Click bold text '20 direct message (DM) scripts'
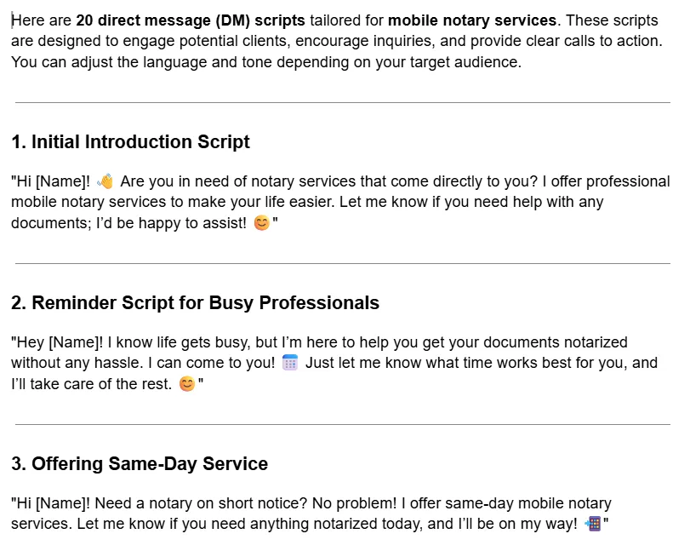The image size is (673, 551). 191,20
